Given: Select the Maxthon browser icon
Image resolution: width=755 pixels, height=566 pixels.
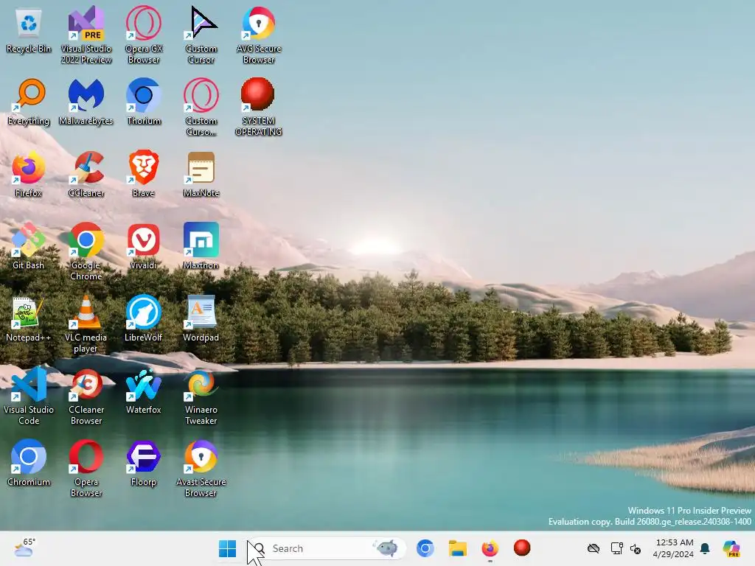Looking at the screenshot, I should (201, 246).
